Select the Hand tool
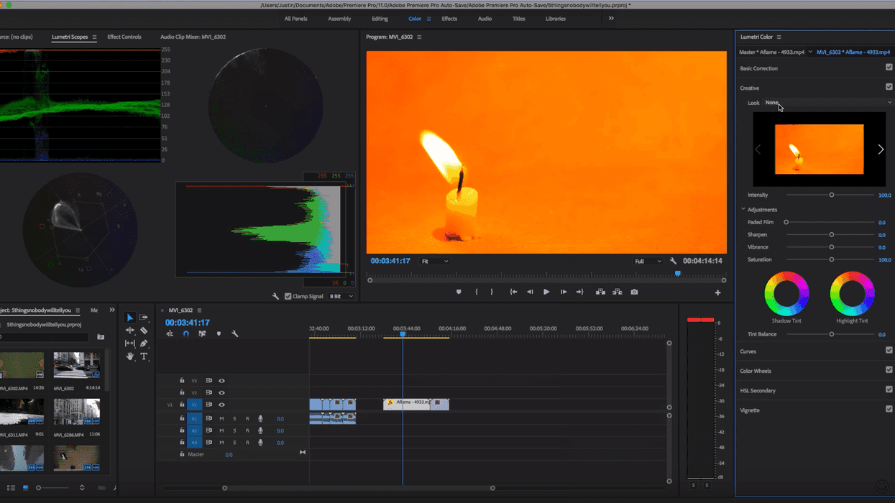Image resolution: width=895 pixels, height=503 pixels. [x=130, y=356]
